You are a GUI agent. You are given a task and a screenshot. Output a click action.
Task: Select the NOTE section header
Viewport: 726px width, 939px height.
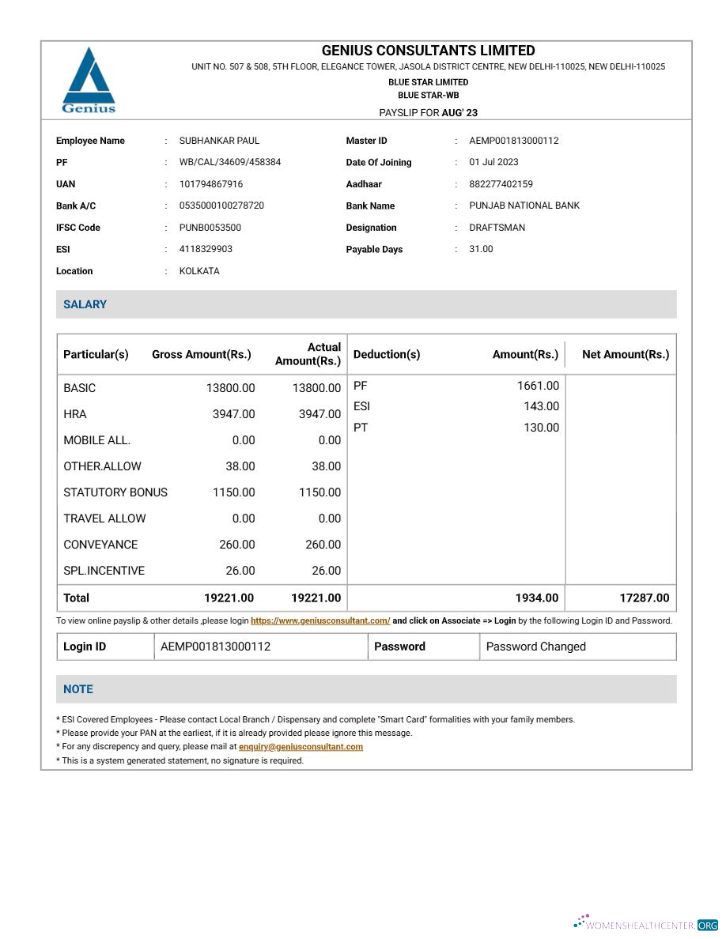(78, 688)
